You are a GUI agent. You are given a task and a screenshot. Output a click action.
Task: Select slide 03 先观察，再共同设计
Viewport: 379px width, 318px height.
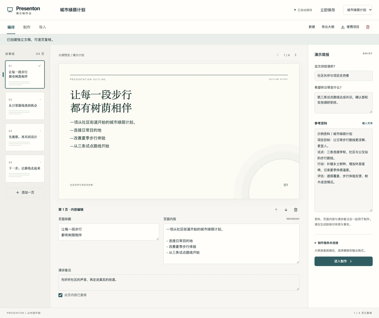[x=25, y=137]
